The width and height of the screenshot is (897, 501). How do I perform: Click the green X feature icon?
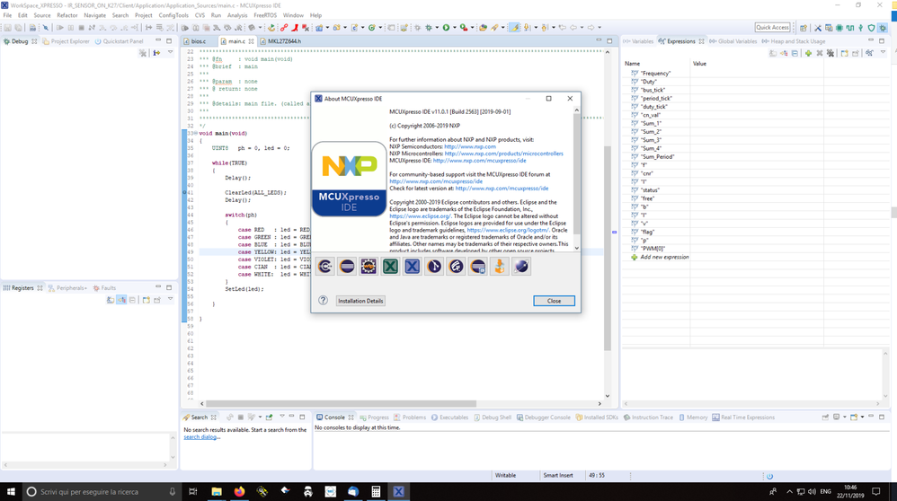[x=390, y=266]
